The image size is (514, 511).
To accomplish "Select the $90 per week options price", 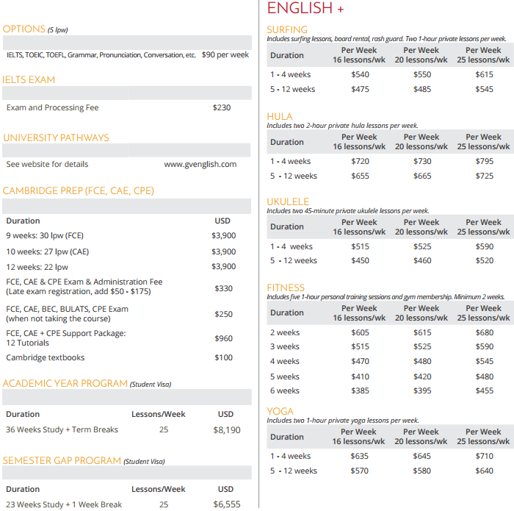I will pyautogui.click(x=225, y=55).
